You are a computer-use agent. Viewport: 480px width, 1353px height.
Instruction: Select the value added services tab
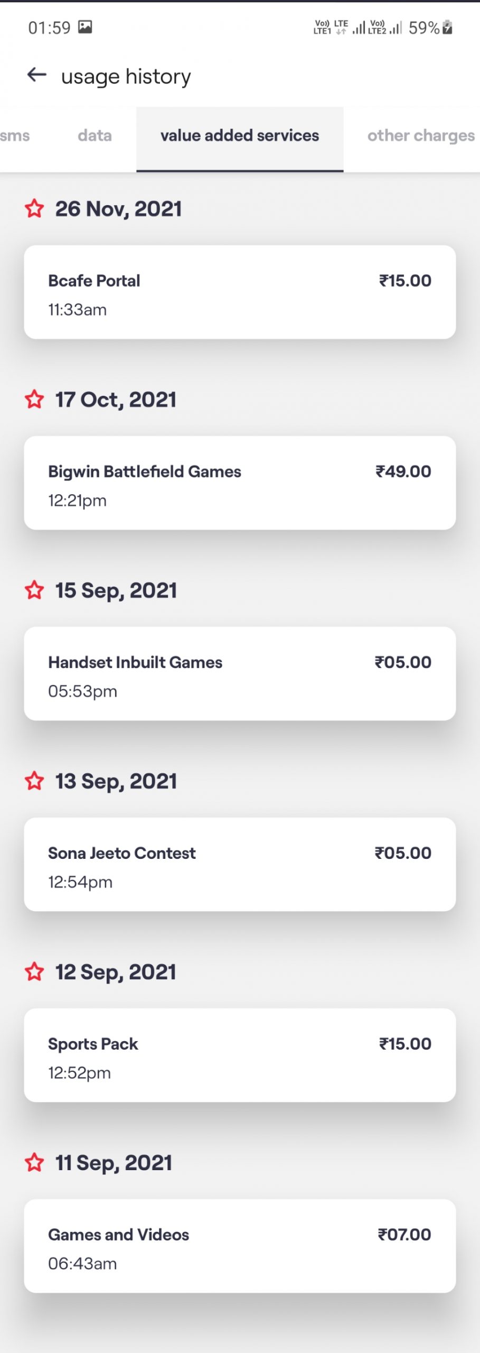pos(240,136)
